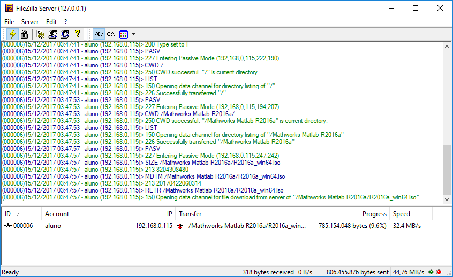Viewport: 453px width, 277px height.
Task: Click the FileZilla Server title bar icon
Action: pos(9,8)
